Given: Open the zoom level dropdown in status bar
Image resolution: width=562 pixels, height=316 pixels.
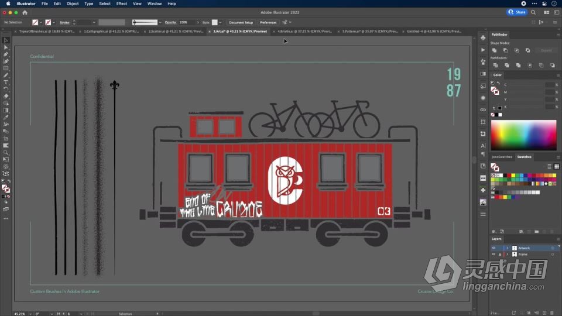Looking at the screenshot, I should [x=30, y=314].
